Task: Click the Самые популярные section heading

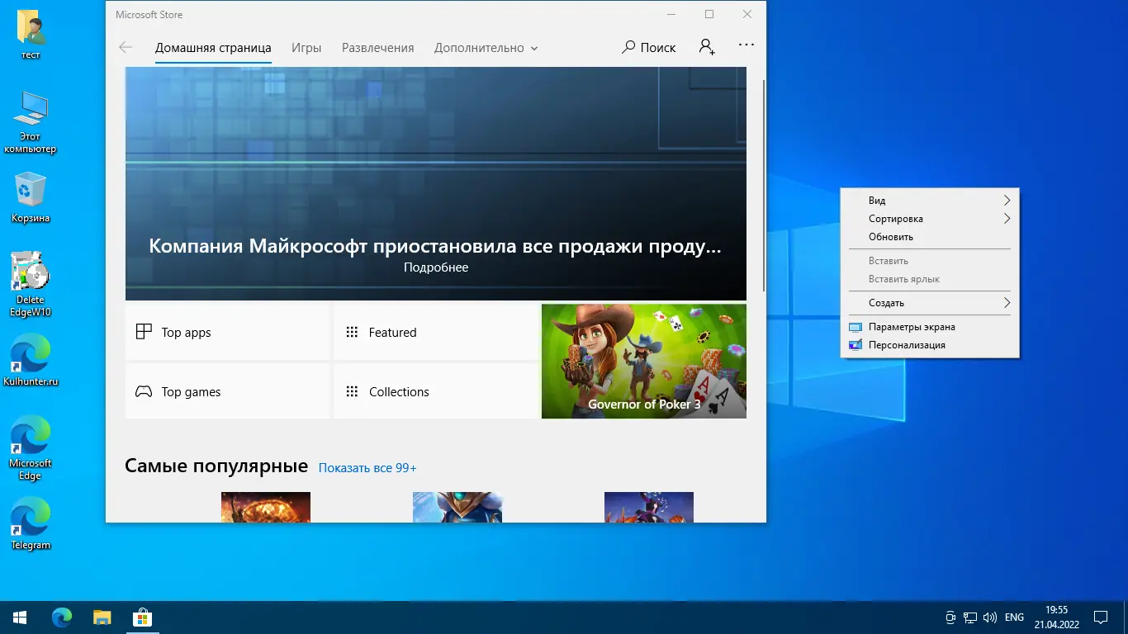Action: (216, 466)
